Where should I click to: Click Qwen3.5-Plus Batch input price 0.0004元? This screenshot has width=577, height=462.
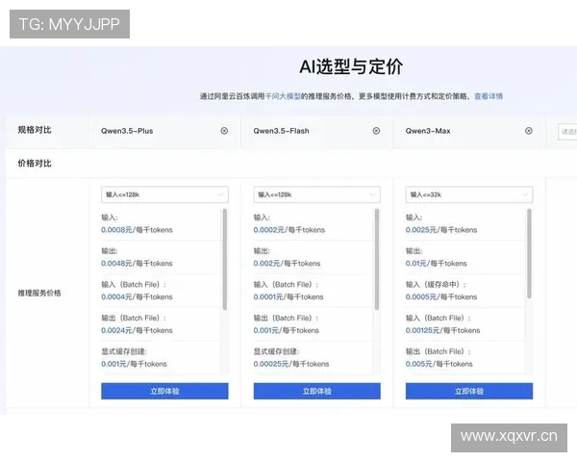tap(116, 297)
